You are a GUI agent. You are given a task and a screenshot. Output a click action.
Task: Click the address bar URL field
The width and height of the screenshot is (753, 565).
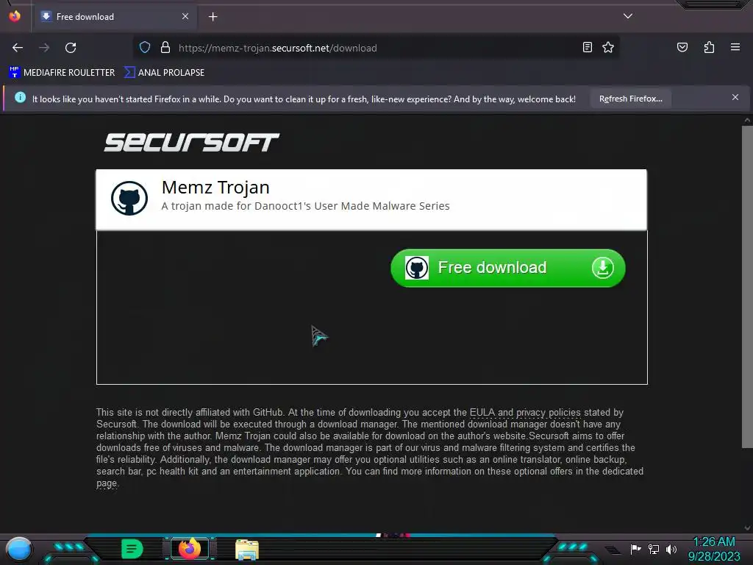click(377, 48)
